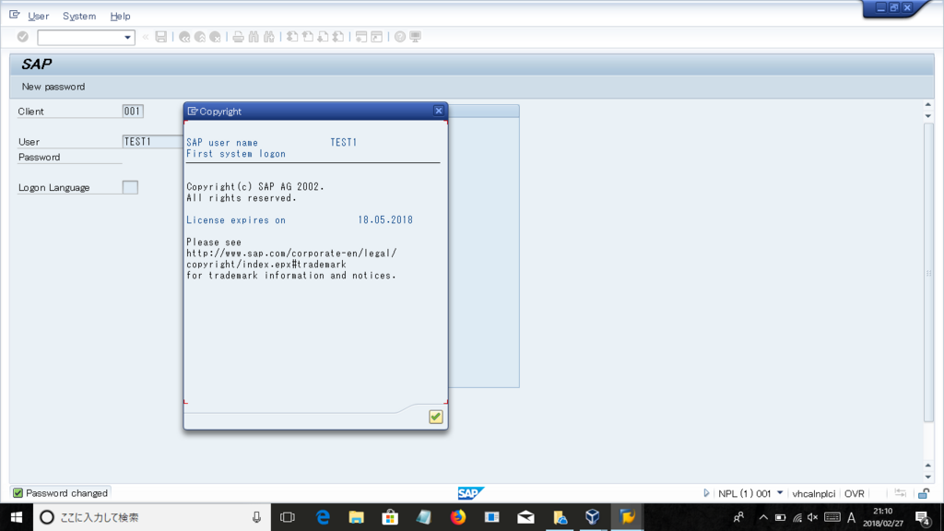Open the Windows Start menu
944x531 pixels.
click(x=17, y=517)
